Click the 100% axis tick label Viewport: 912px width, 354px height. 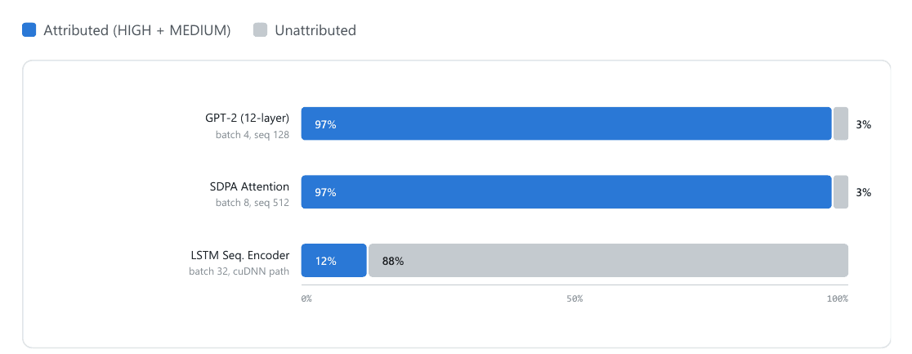838,298
